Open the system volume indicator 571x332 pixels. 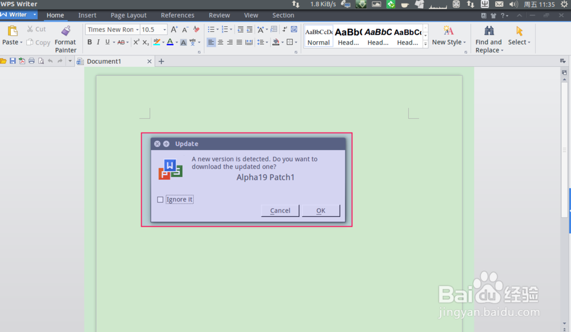(514, 5)
